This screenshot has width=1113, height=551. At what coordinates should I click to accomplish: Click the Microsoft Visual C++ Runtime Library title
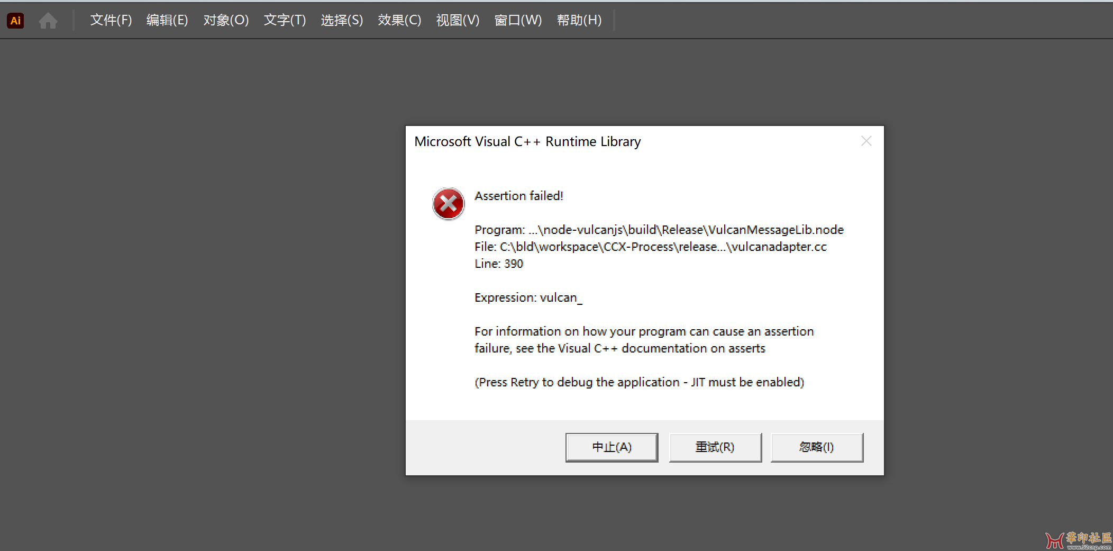(x=527, y=142)
